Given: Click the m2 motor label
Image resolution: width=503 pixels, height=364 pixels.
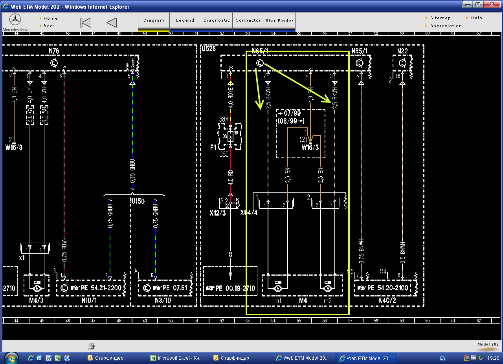Looking at the screenshot, I should click(x=327, y=300).
